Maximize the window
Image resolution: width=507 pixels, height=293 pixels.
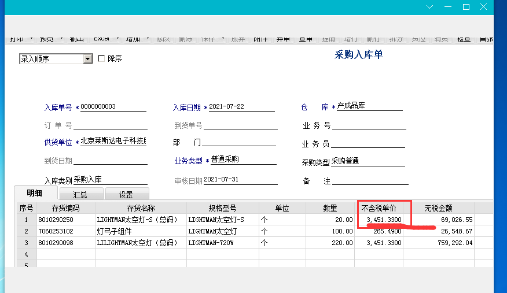tap(466, 7)
